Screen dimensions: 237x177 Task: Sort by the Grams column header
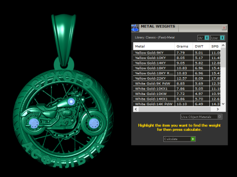[x=184, y=46]
